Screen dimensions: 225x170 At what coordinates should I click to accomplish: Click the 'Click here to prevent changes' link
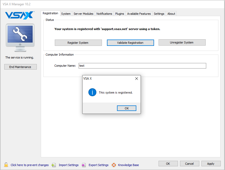(30, 165)
